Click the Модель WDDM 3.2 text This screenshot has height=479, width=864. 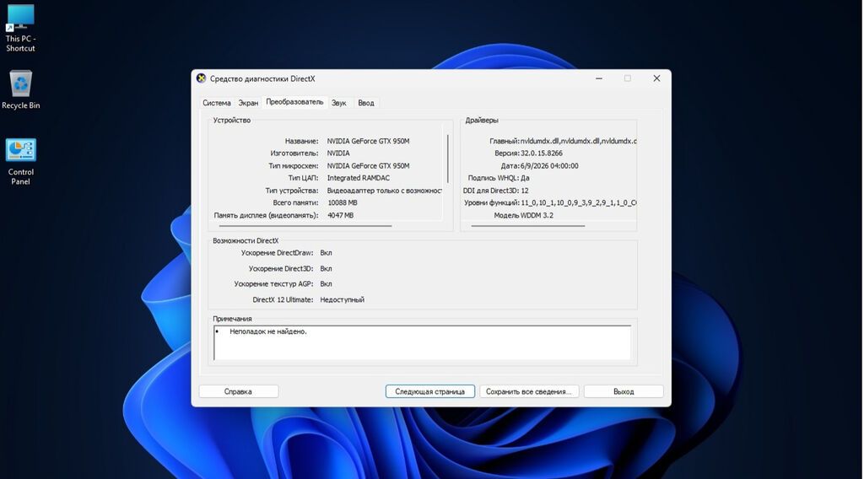tap(523, 215)
